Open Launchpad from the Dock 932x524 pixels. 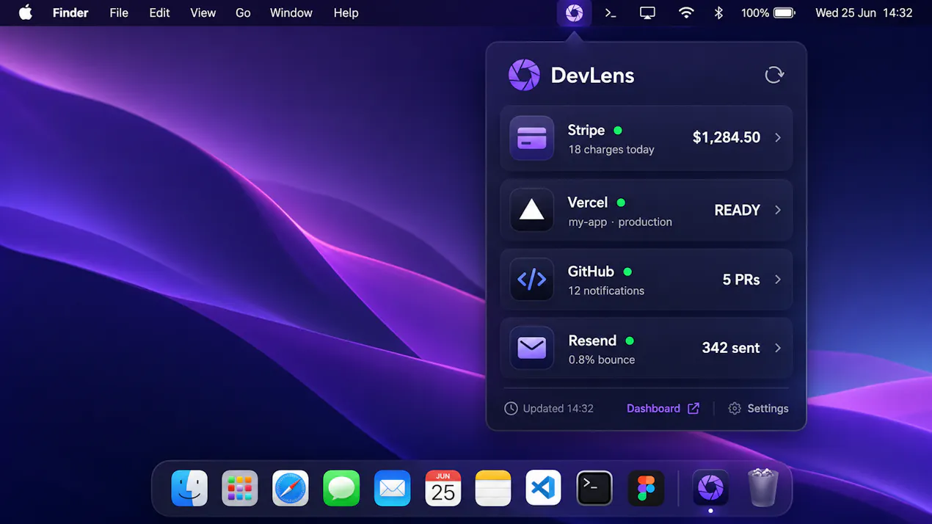(240, 488)
